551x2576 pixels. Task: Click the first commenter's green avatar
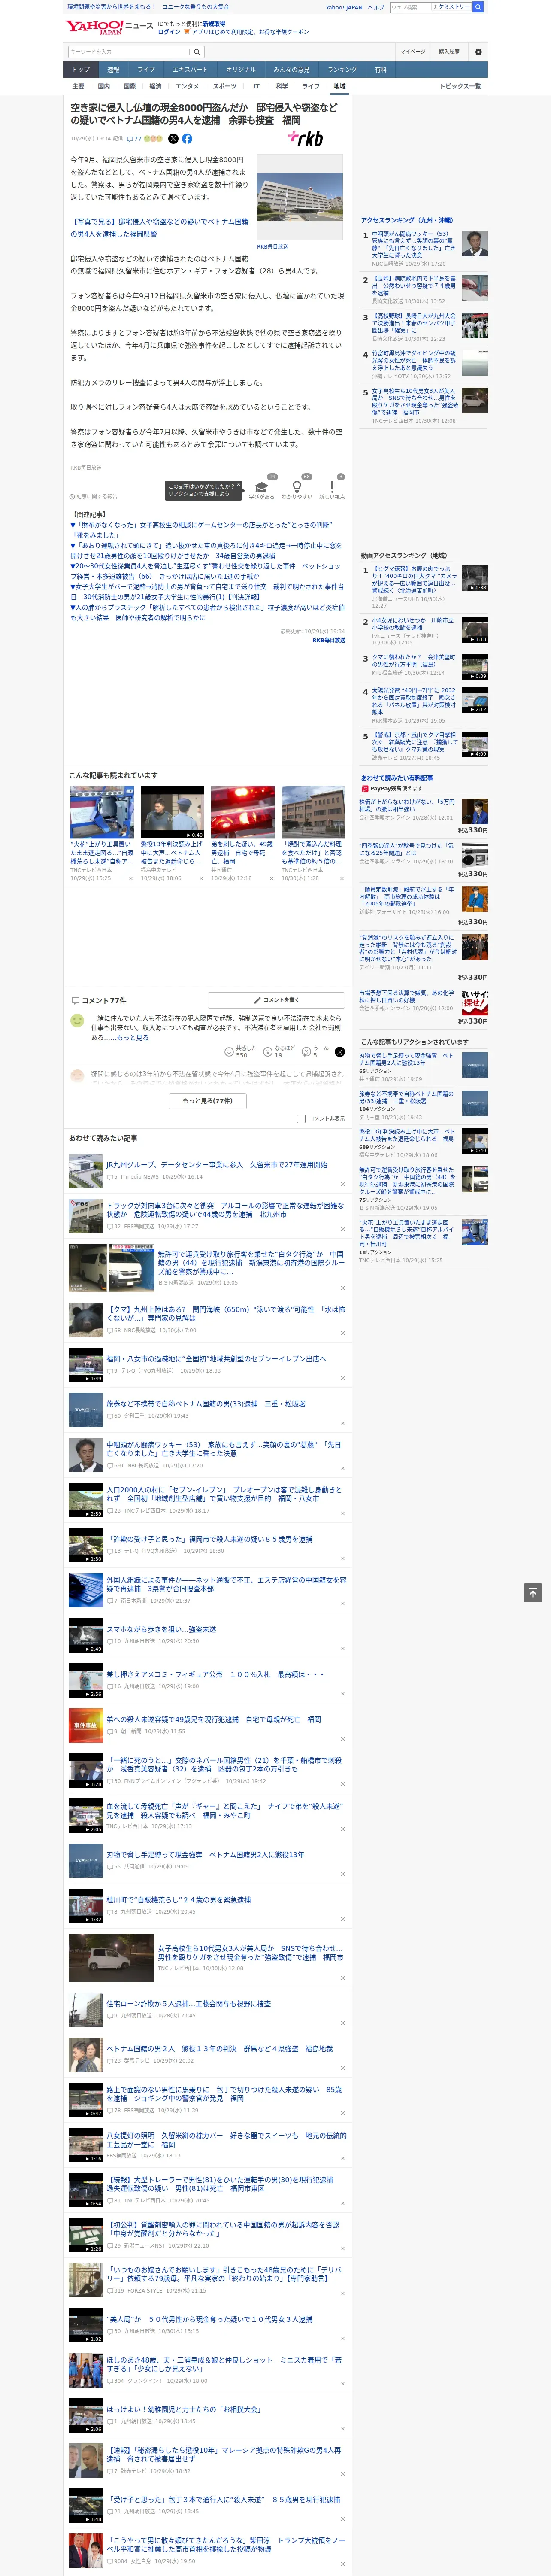tap(77, 1021)
